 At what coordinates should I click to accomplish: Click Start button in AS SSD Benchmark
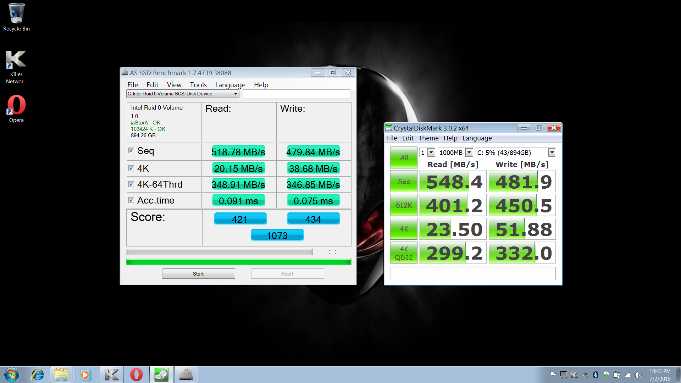click(x=198, y=274)
